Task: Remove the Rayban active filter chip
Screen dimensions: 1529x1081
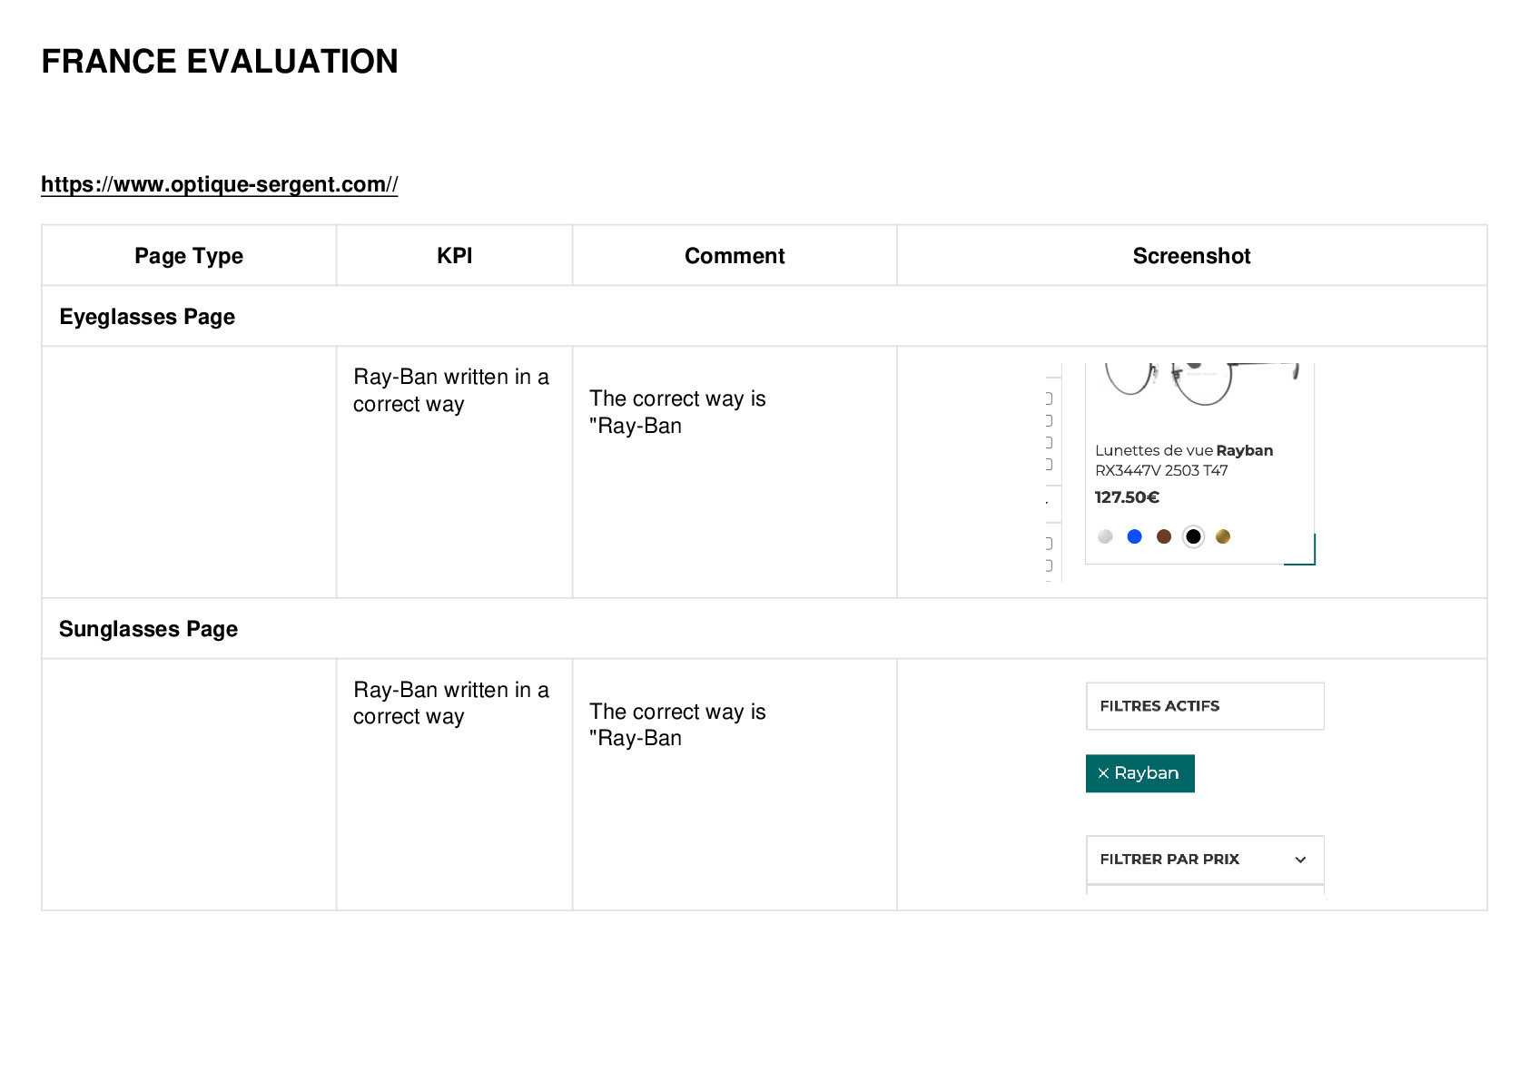Action: [x=1139, y=773]
